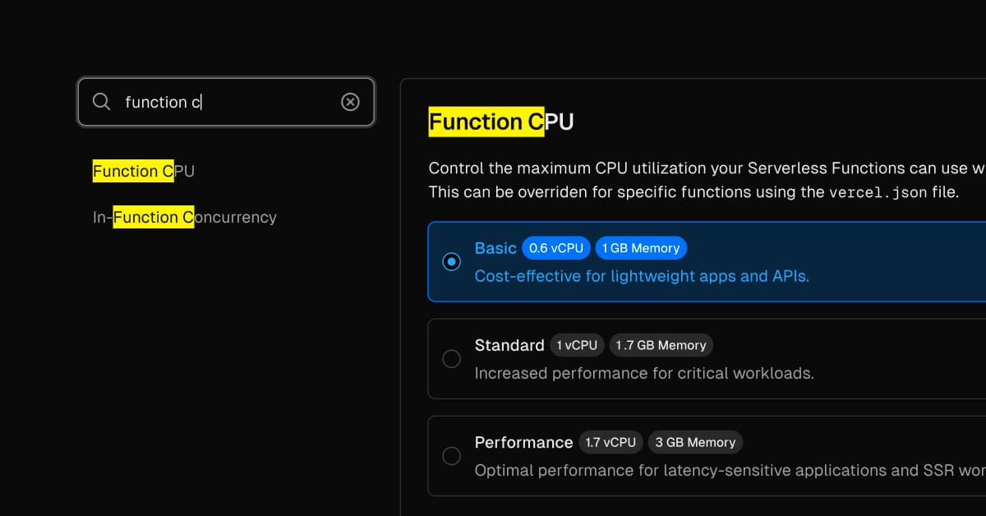Click the Performance option title
This screenshot has height=516, width=986.
(523, 442)
